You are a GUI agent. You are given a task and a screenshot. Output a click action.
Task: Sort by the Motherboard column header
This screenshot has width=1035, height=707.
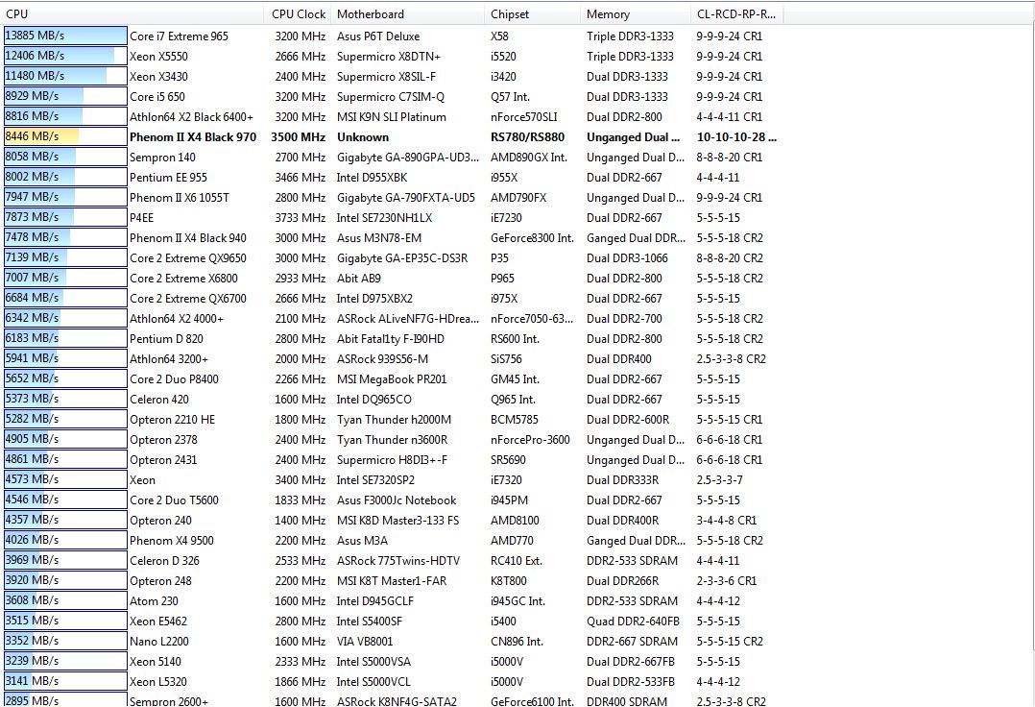(407, 13)
